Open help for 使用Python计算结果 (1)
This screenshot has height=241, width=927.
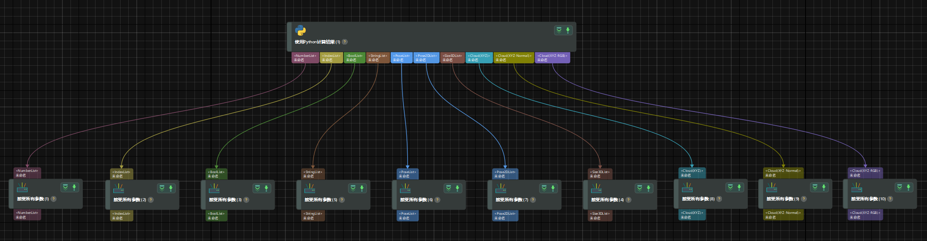click(345, 42)
